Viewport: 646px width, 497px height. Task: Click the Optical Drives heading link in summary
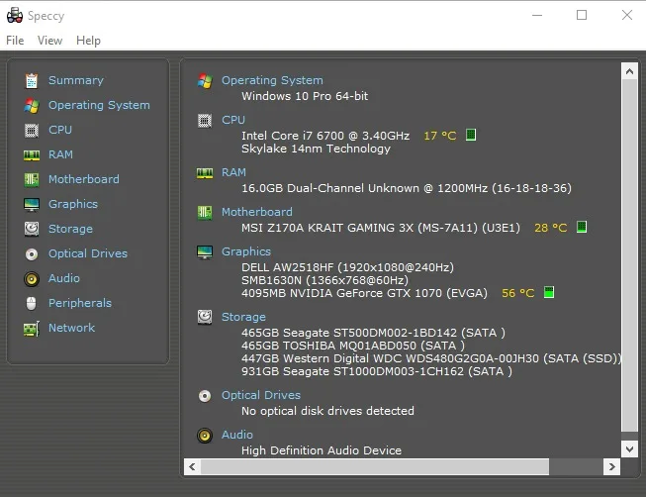click(x=261, y=395)
